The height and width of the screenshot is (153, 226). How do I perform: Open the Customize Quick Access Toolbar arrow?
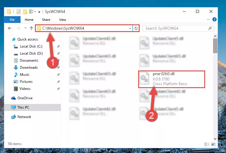click(x=39, y=12)
